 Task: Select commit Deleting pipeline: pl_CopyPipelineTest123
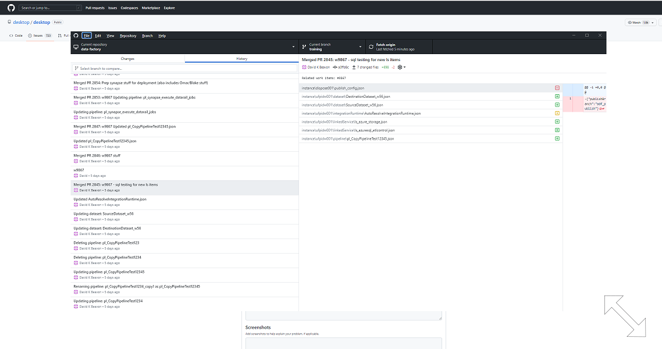tap(184, 245)
